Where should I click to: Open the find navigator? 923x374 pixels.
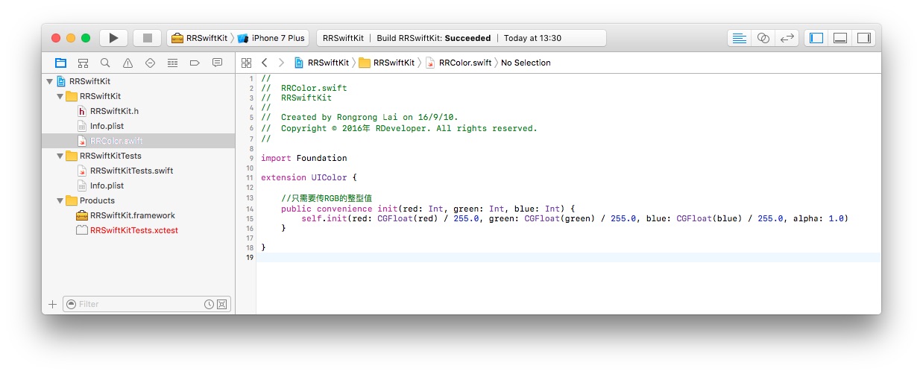click(105, 63)
